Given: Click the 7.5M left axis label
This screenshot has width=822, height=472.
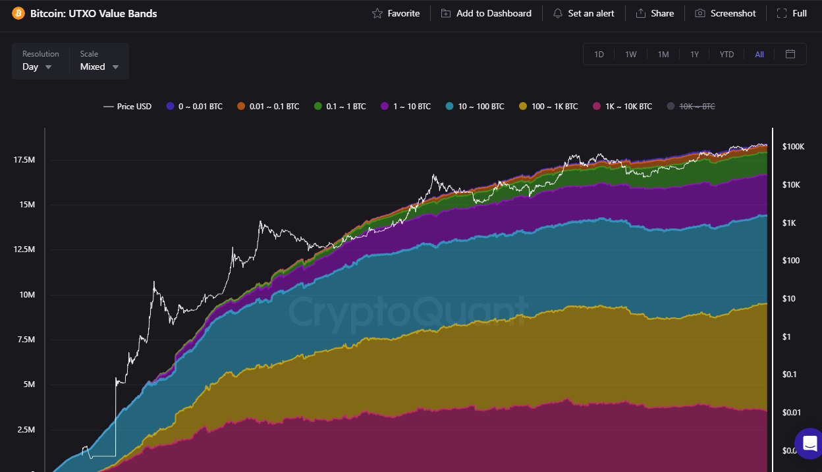Looking at the screenshot, I should coord(26,340).
